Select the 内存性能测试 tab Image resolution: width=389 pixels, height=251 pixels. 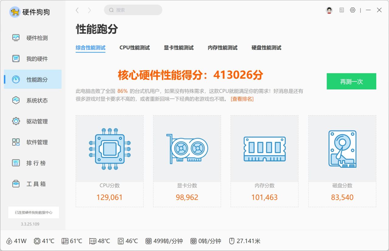[x=223, y=48]
